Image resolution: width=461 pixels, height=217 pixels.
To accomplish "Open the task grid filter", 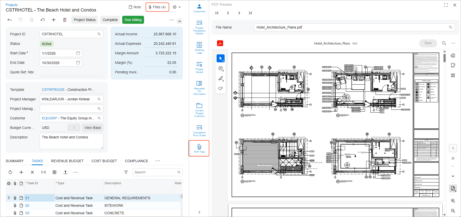I will point(126,172).
